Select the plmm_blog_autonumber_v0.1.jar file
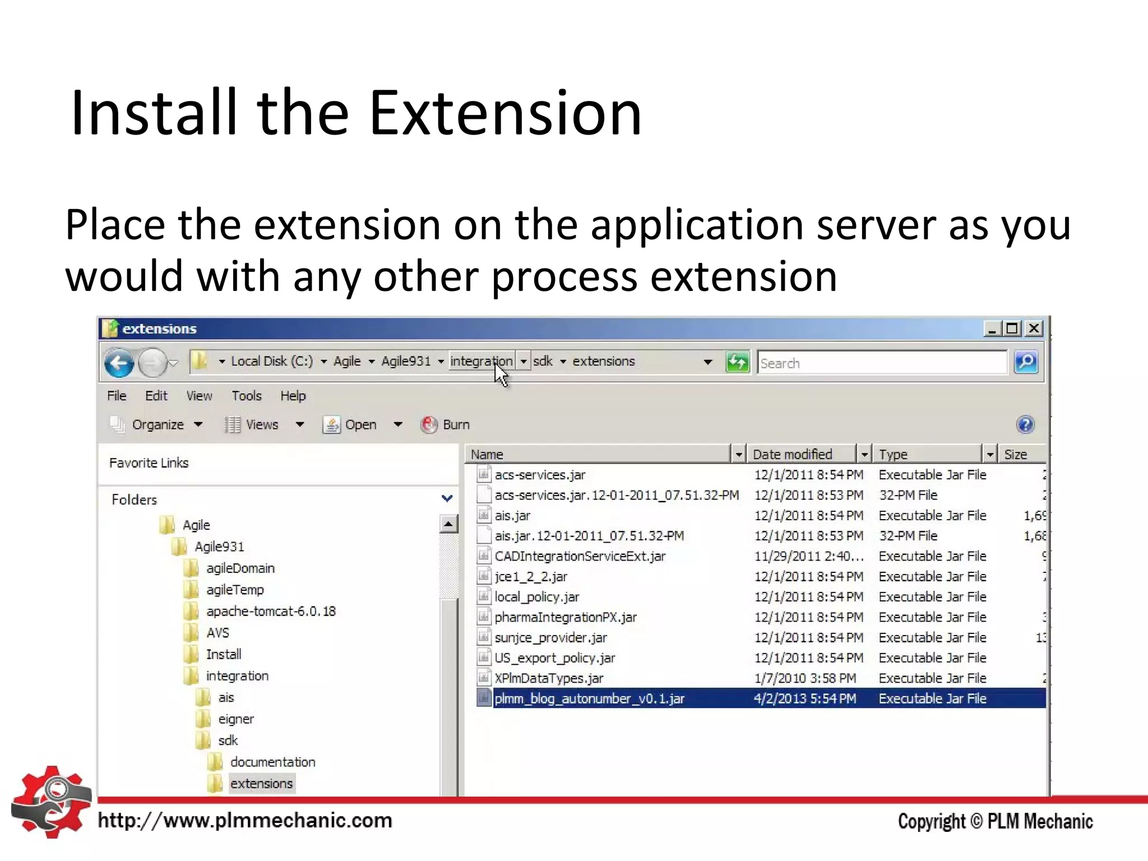Image resolution: width=1148 pixels, height=861 pixels. [x=589, y=698]
